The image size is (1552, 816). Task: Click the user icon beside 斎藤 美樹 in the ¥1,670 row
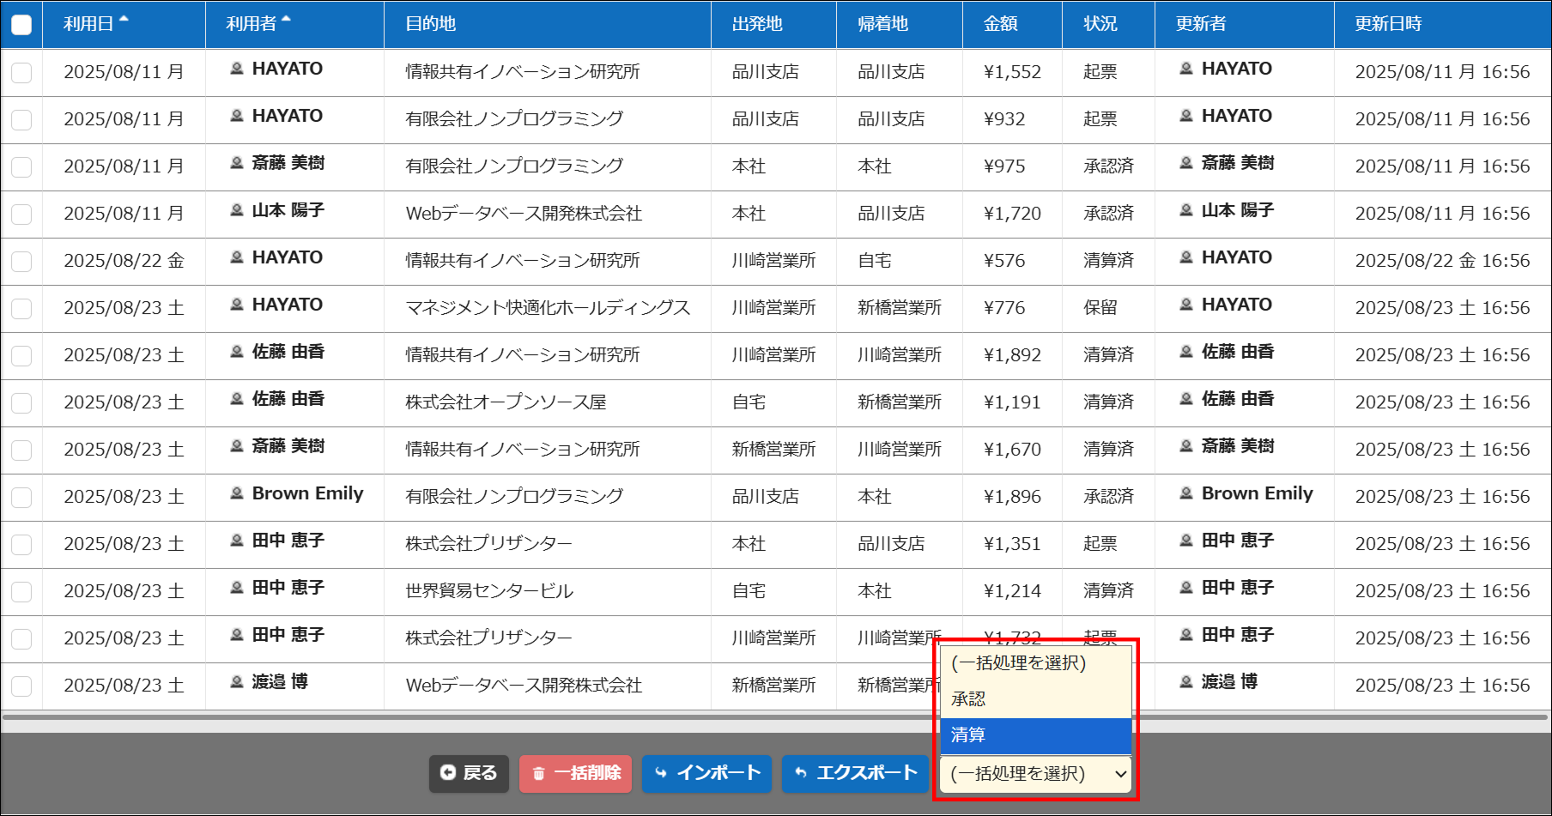coord(237,446)
